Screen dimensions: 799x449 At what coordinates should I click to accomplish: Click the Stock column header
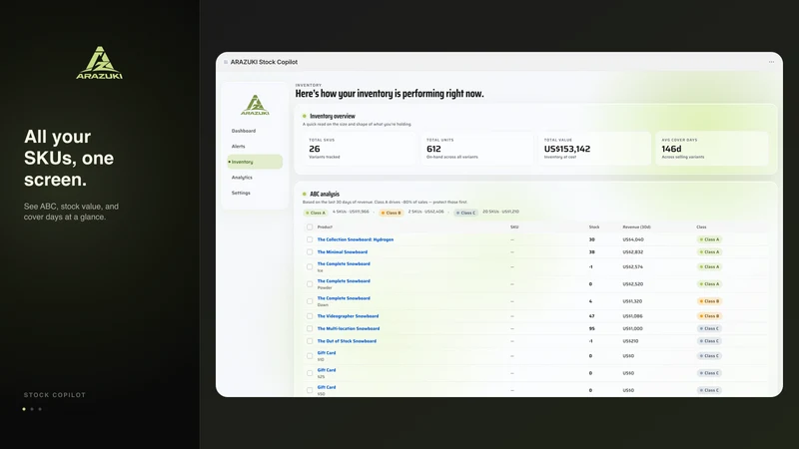[x=594, y=227]
